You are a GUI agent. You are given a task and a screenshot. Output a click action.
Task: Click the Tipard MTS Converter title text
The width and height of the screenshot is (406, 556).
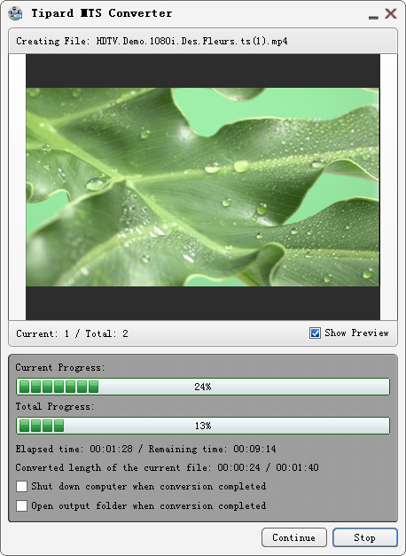102,13
